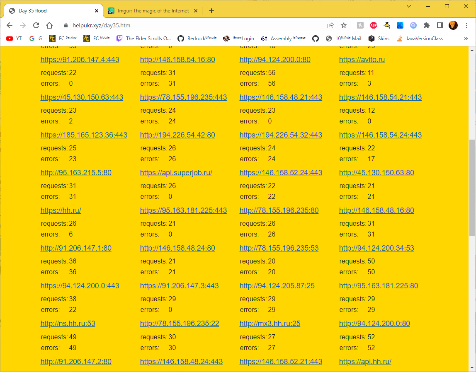Screen dimensions: 476x372
Task: Toggle the browser side panel icon
Action: point(440,25)
